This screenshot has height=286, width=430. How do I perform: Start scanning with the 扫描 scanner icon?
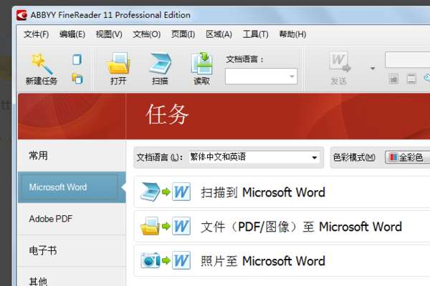[160, 64]
